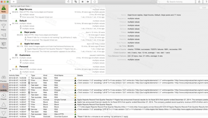Click the Time Between Failures value
Screen dimensions: 208x118
coord(145,56)
